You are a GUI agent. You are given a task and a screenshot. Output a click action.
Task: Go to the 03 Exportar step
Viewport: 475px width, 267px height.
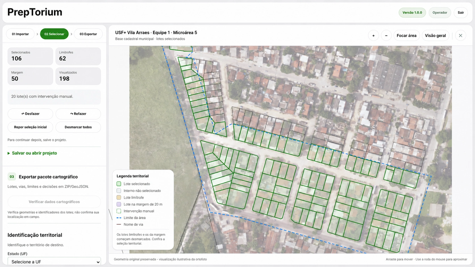point(88,34)
